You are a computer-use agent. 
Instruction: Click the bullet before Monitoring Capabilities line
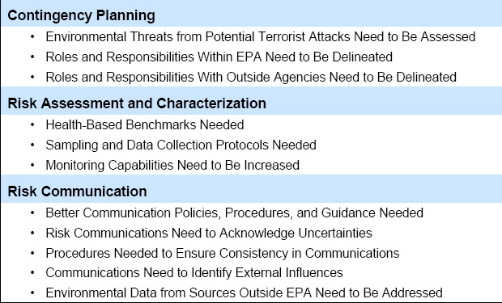tap(32, 166)
